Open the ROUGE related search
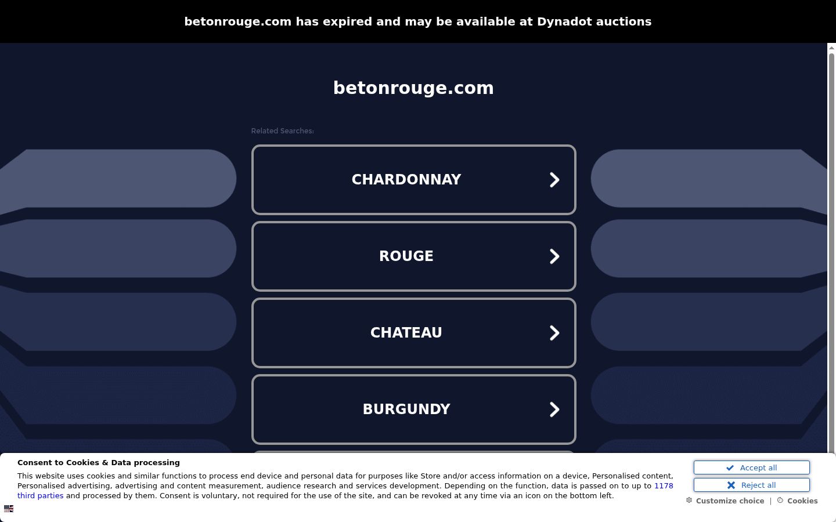836x522 pixels. (x=413, y=256)
